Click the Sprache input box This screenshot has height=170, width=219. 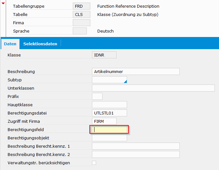coord(80,31)
